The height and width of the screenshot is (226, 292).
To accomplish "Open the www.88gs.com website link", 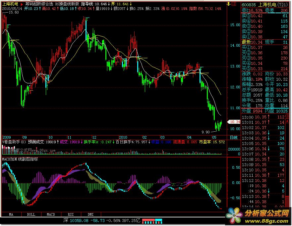I will pos(269,220).
